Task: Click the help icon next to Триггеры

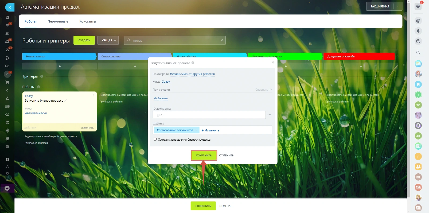Action: point(42,76)
